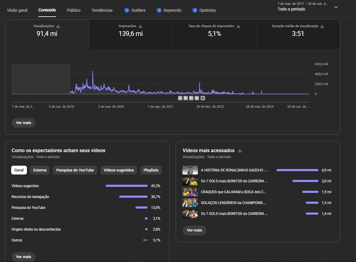This screenshot has width=356, height=262.
Task: Click the warning triangle next to Impressões
Action: [140, 26]
